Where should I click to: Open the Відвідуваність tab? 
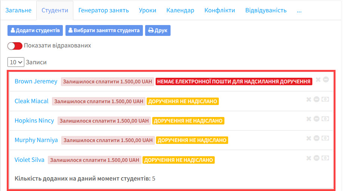click(266, 10)
